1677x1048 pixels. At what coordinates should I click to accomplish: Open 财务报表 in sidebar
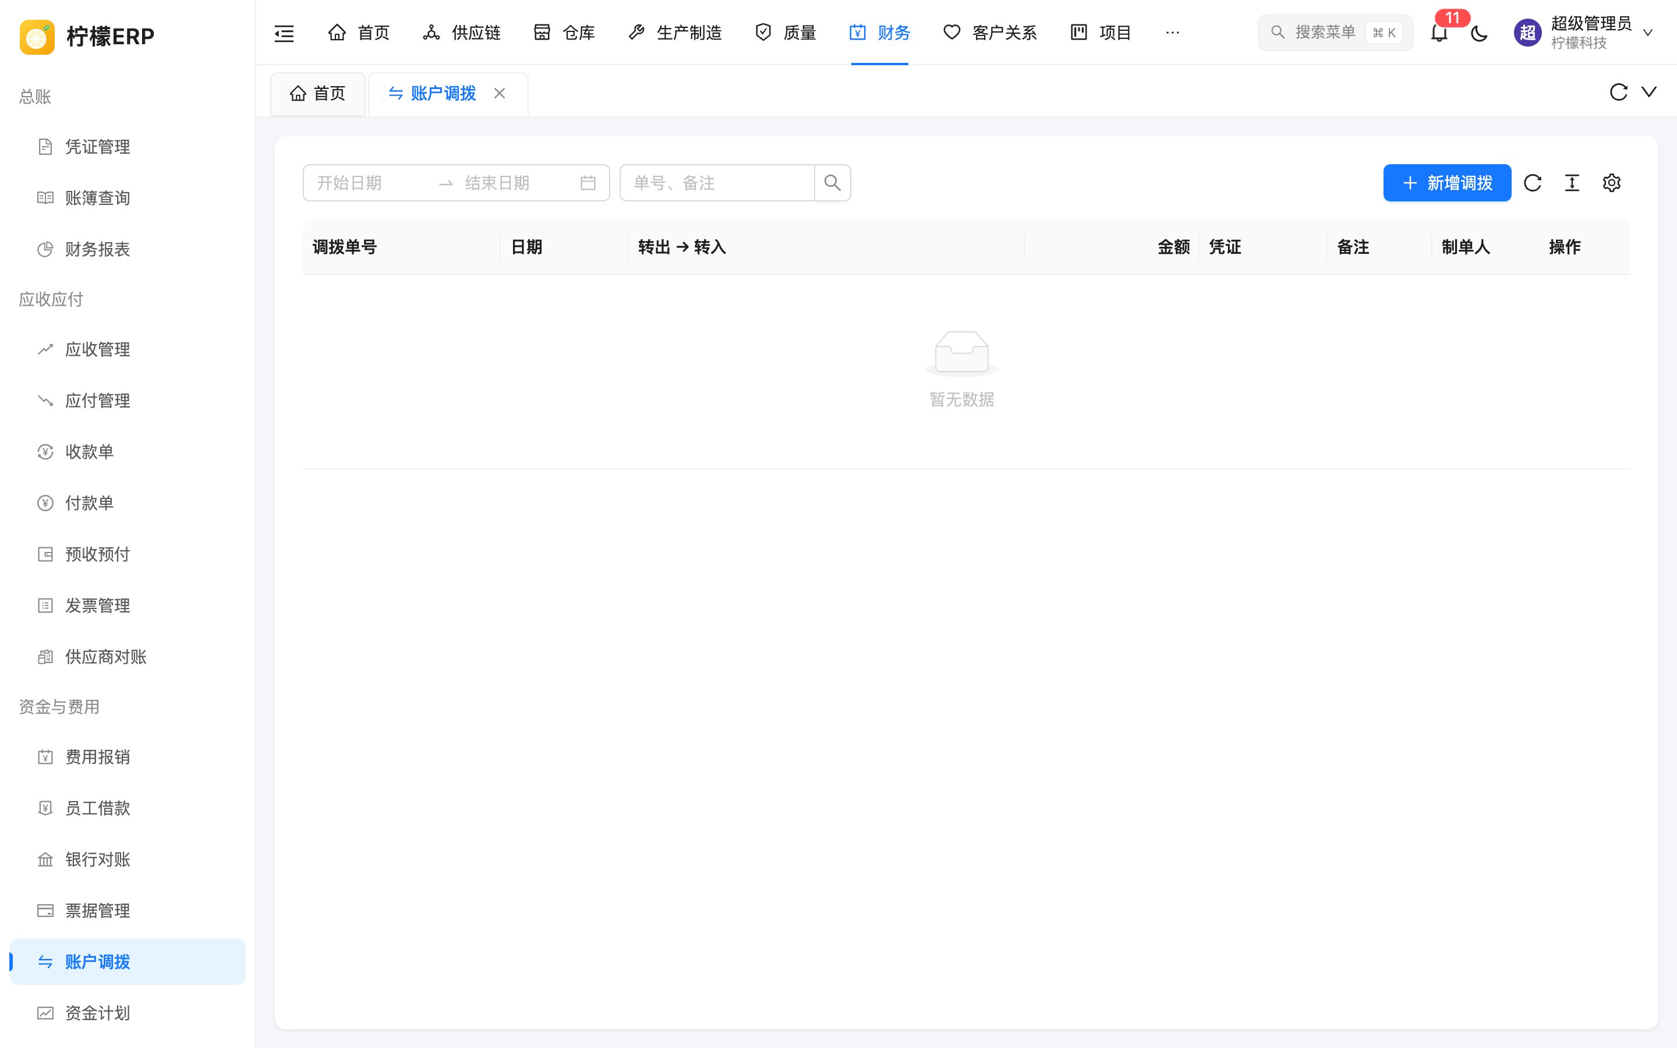click(x=128, y=250)
